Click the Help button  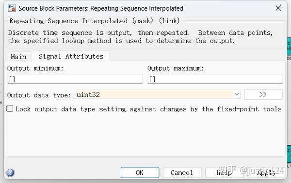[x=224, y=173]
